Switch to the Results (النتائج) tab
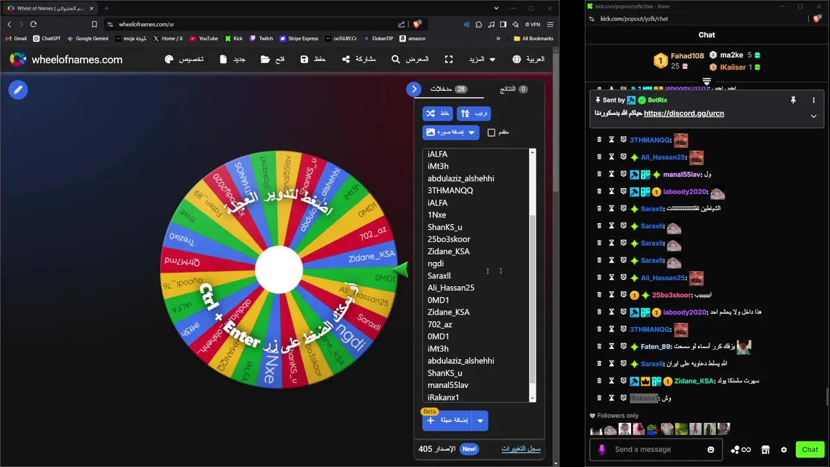The height and width of the screenshot is (467, 830). point(513,89)
